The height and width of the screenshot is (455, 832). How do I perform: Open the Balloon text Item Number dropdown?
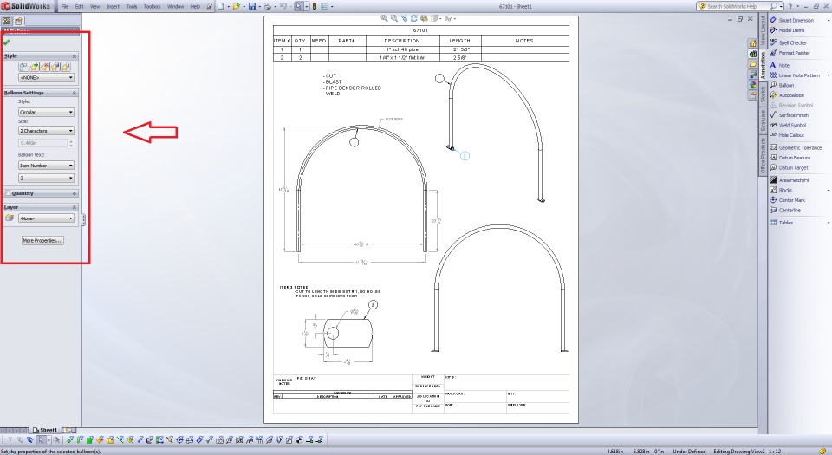46,166
